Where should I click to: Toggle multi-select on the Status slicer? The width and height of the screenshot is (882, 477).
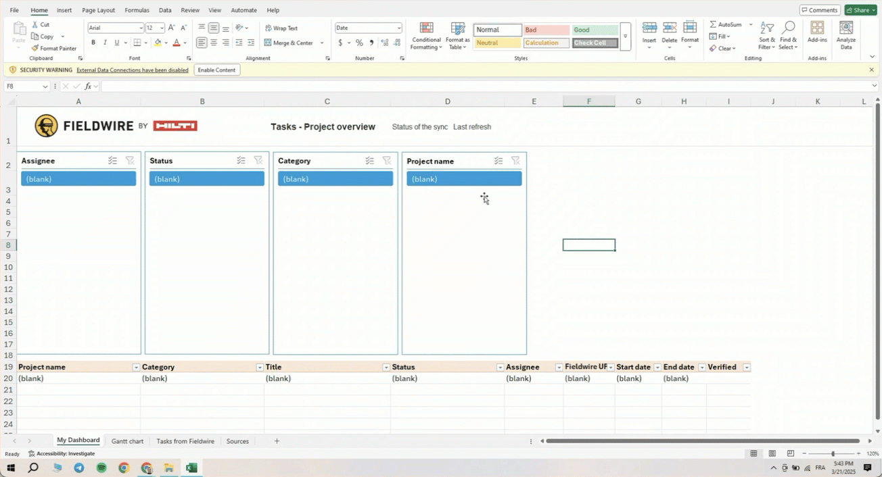point(241,161)
